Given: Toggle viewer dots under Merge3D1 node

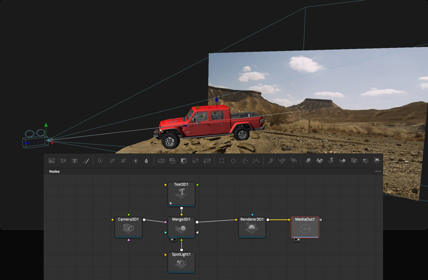Looking at the screenshot, I should (x=173, y=240).
